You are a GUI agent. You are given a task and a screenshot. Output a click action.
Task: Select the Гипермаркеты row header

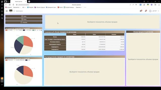click(55, 49)
